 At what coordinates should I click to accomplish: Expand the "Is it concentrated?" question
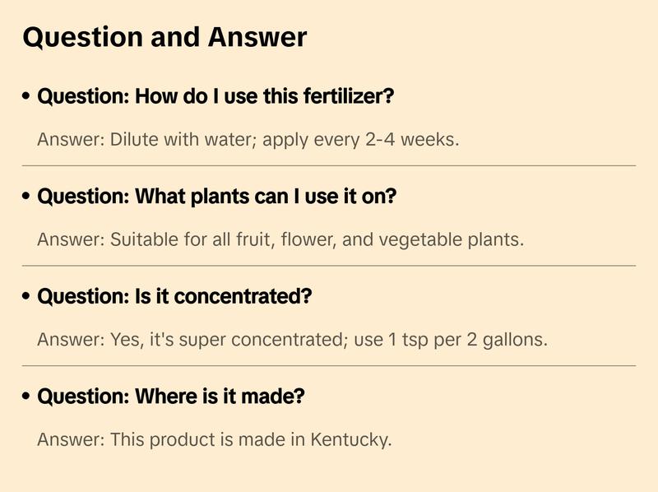pos(174,297)
